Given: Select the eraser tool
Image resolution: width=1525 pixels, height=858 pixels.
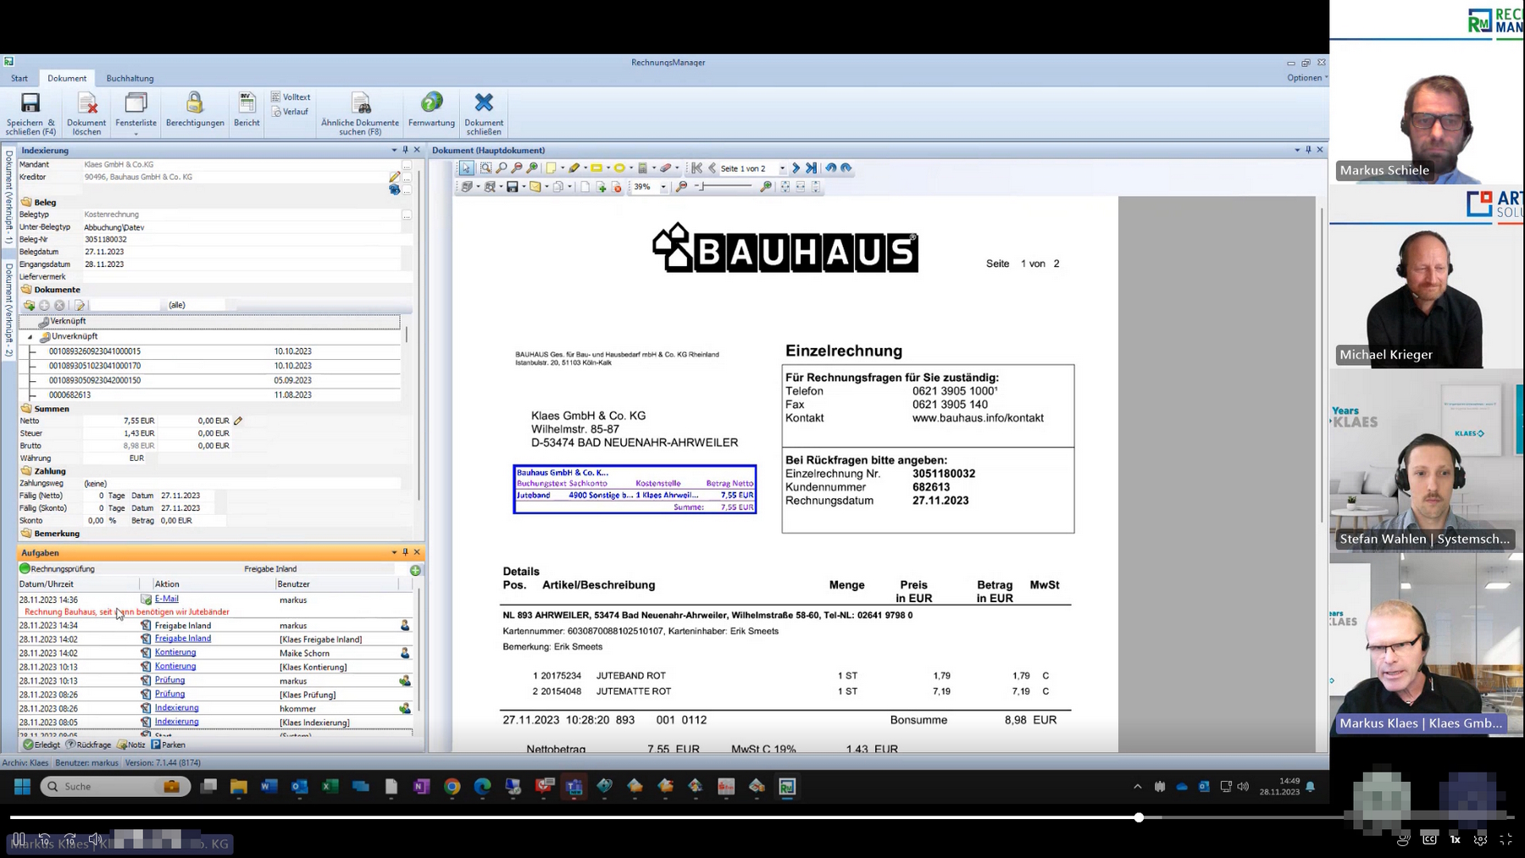Looking at the screenshot, I should click(665, 169).
